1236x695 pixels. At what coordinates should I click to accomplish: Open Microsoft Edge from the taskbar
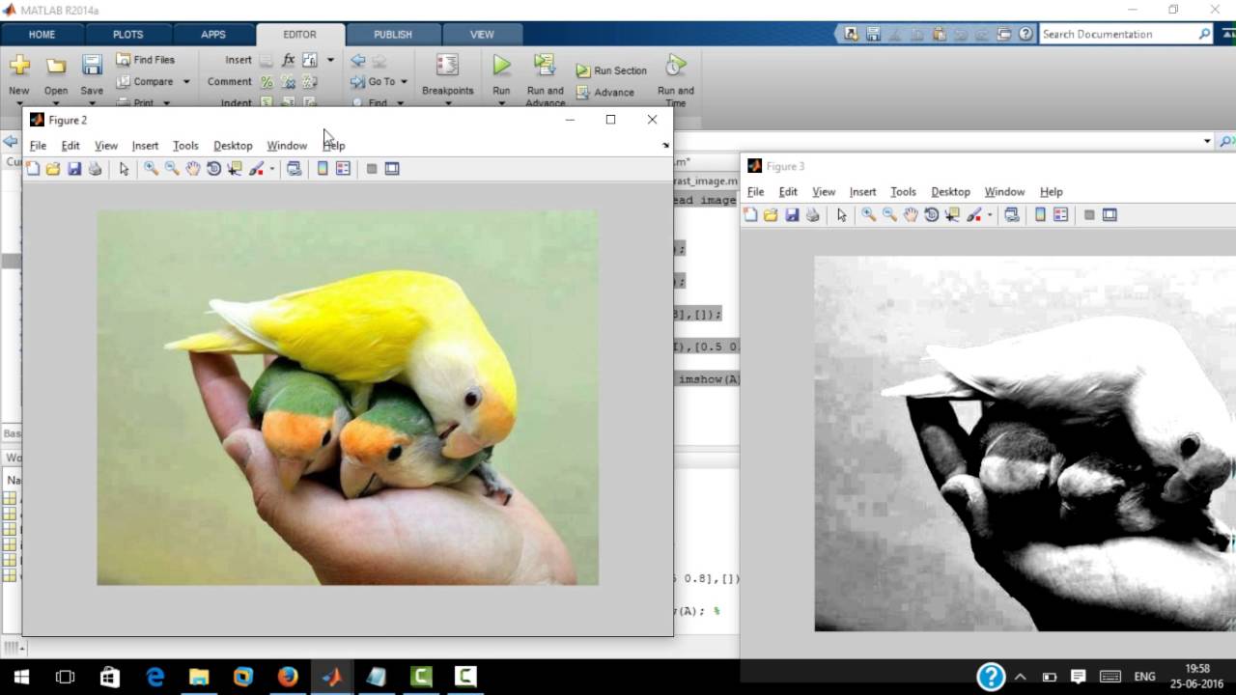(154, 677)
